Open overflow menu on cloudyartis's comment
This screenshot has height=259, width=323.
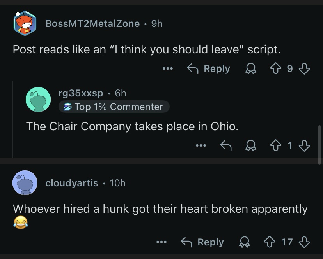click(161, 242)
